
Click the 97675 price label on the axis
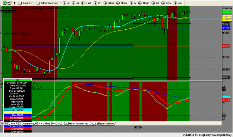[226, 77]
